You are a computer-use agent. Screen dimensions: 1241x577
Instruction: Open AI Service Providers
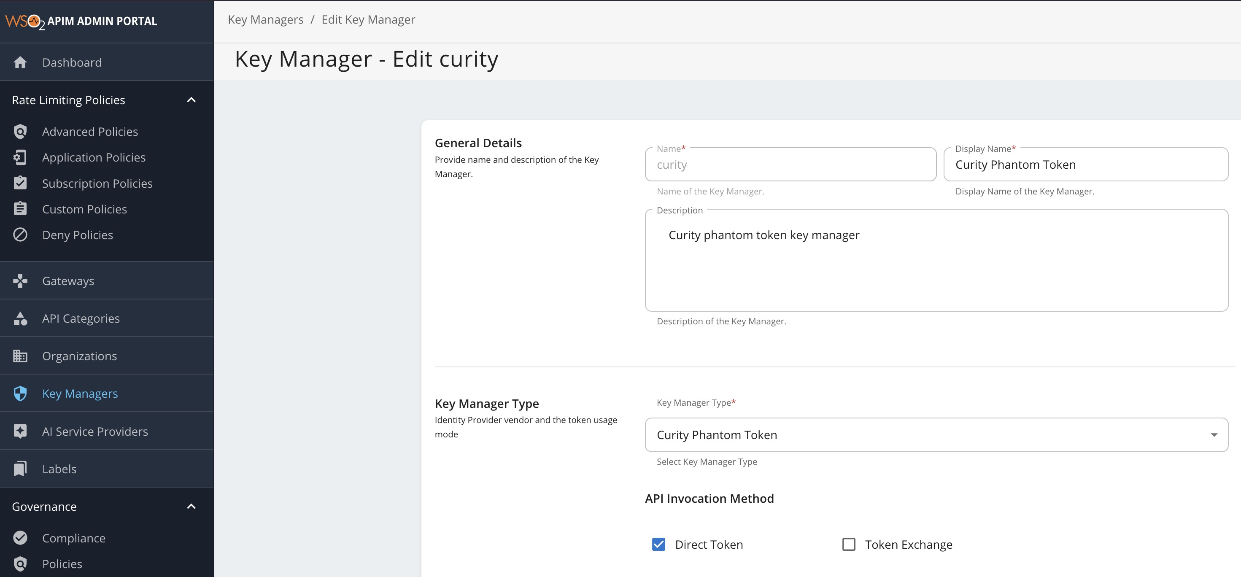tap(107, 431)
